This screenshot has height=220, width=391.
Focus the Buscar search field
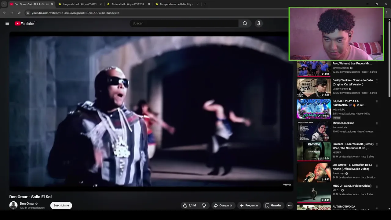(x=184, y=24)
